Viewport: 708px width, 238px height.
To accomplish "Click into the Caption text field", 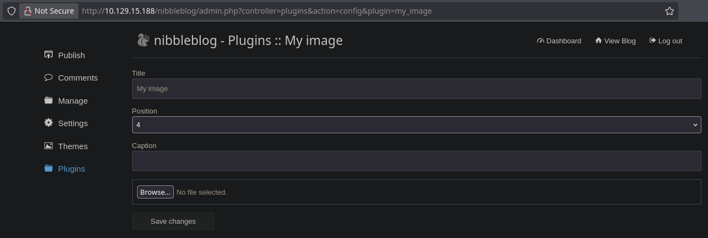I will tap(416, 161).
